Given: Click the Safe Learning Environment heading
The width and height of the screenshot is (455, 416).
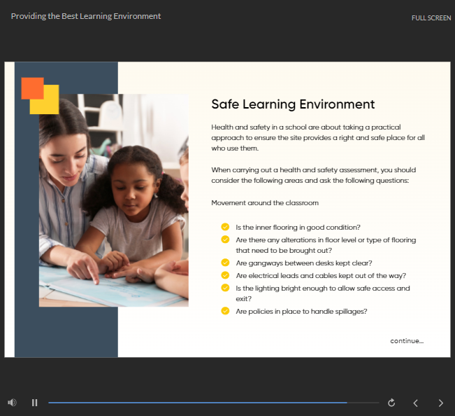Looking at the screenshot, I should [293, 104].
